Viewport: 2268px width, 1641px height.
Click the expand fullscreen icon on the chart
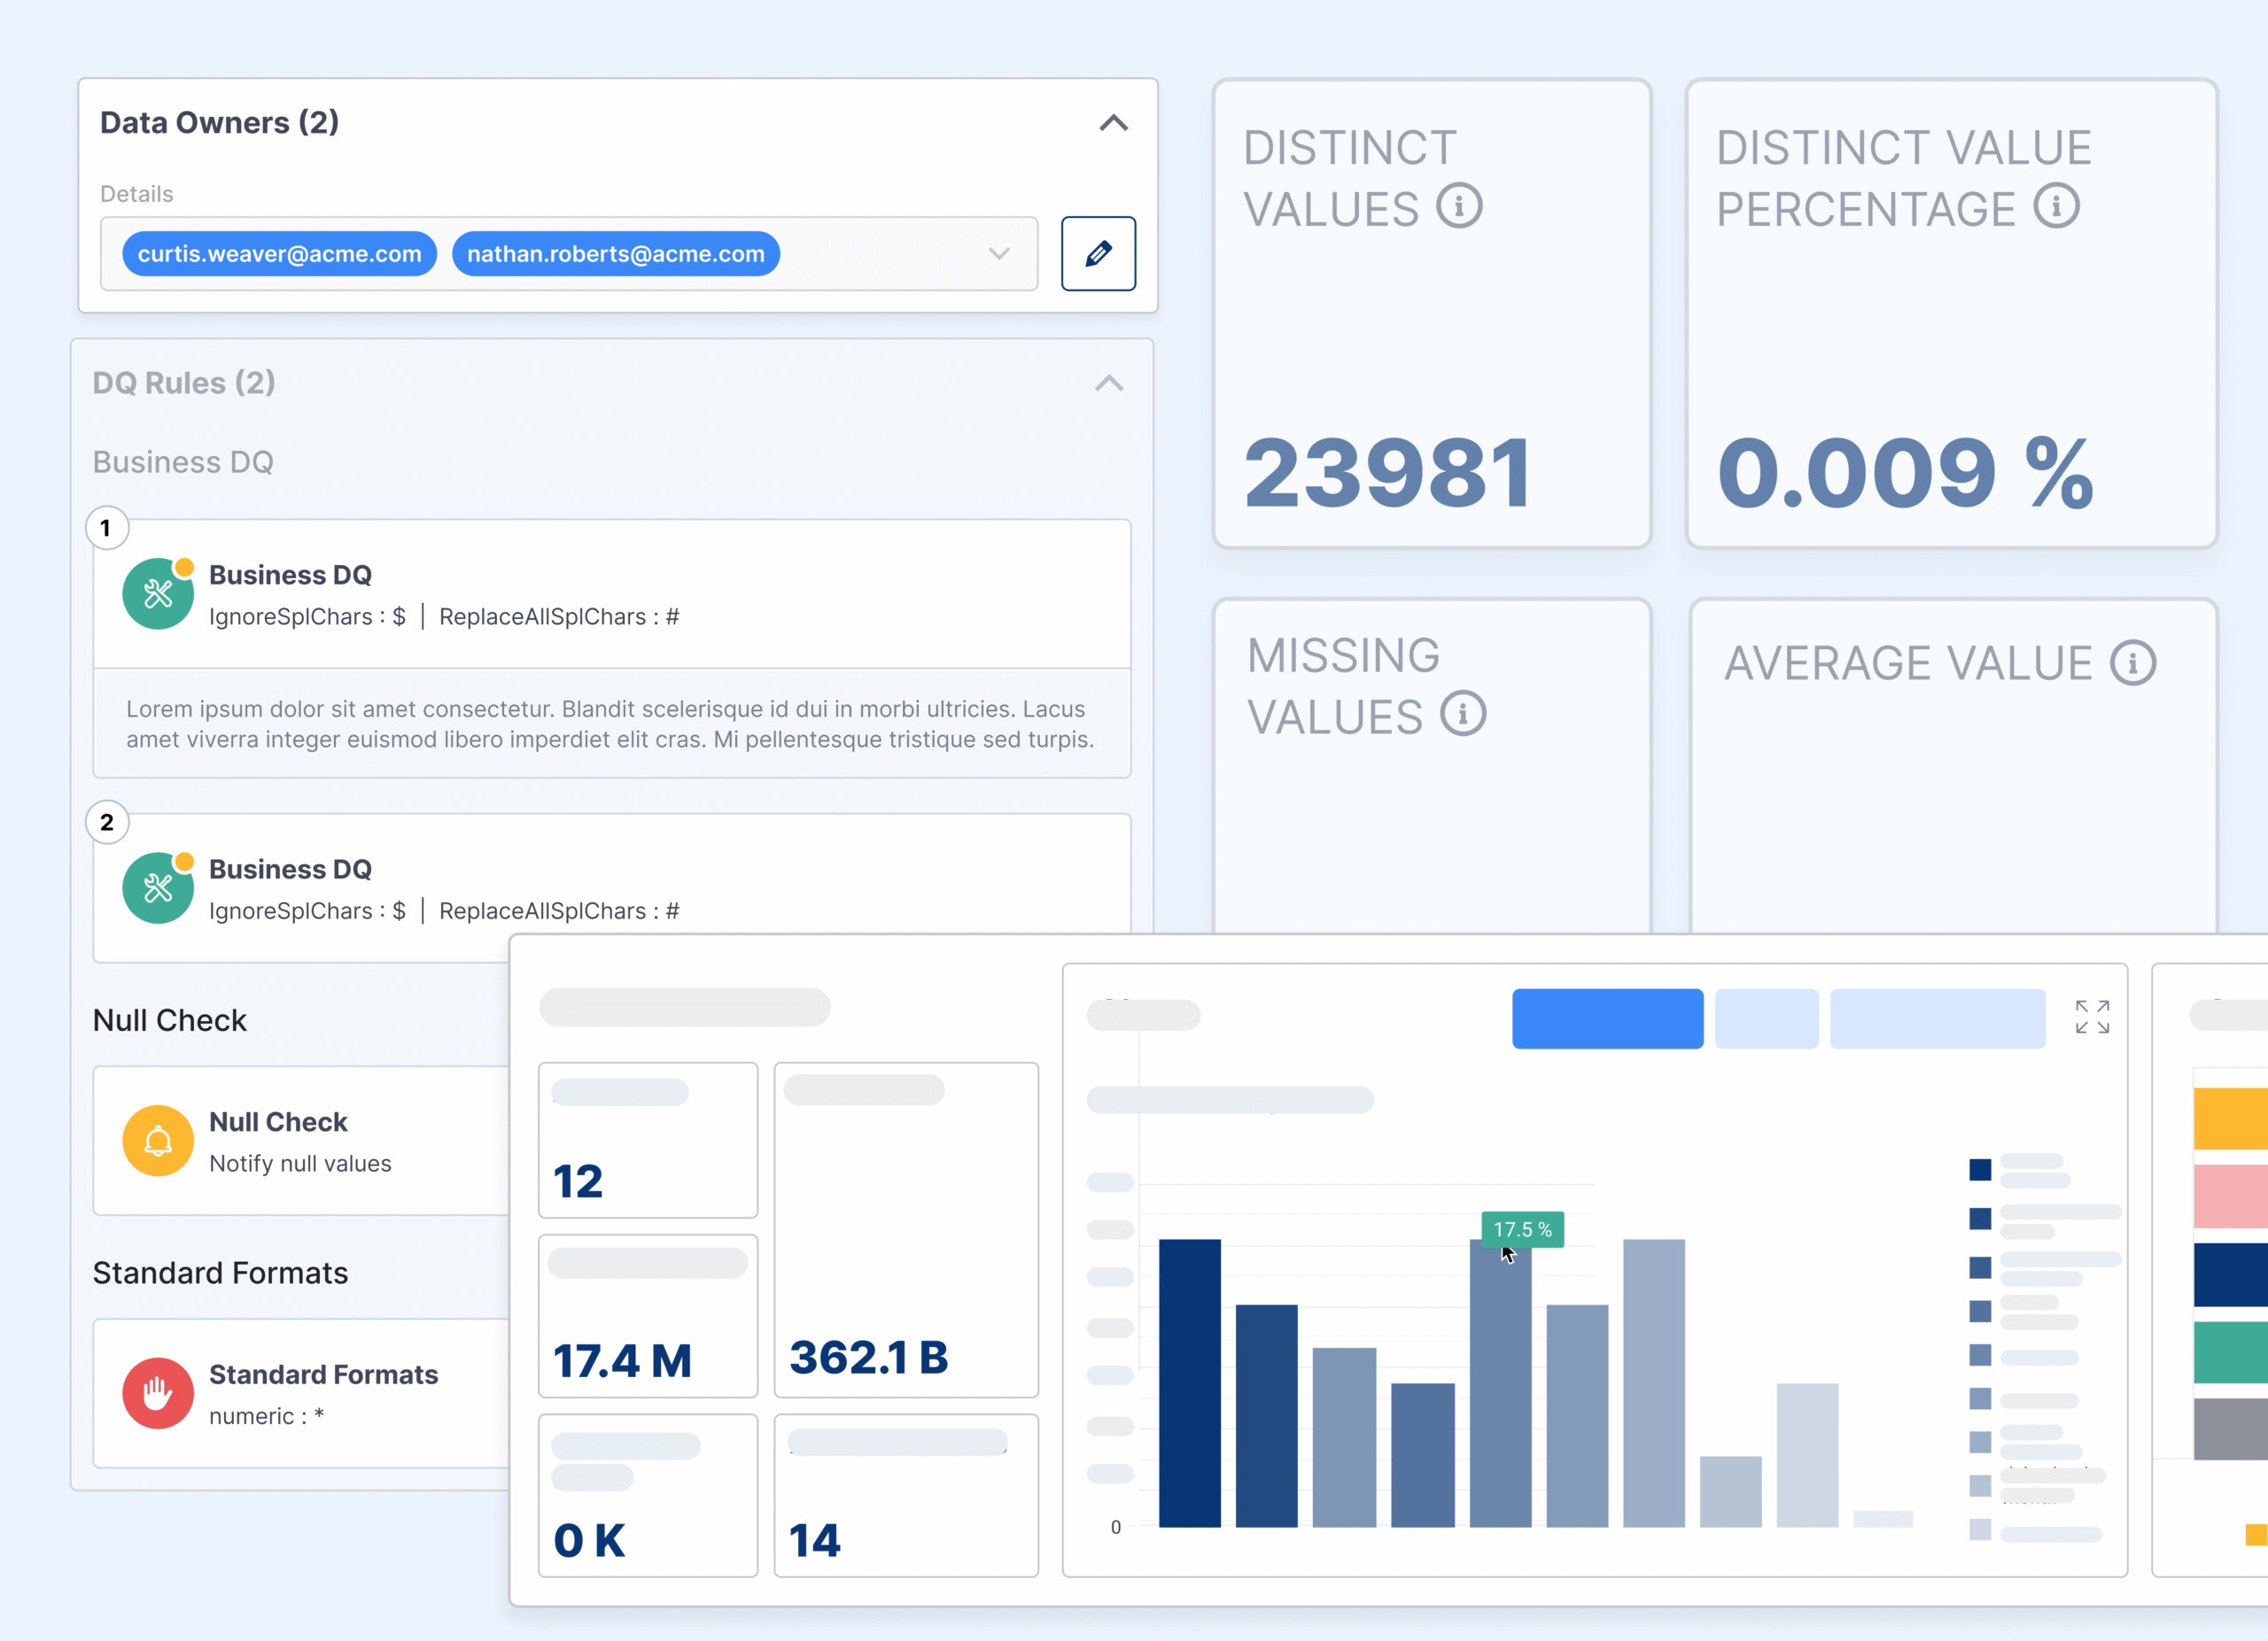[x=2091, y=1017]
